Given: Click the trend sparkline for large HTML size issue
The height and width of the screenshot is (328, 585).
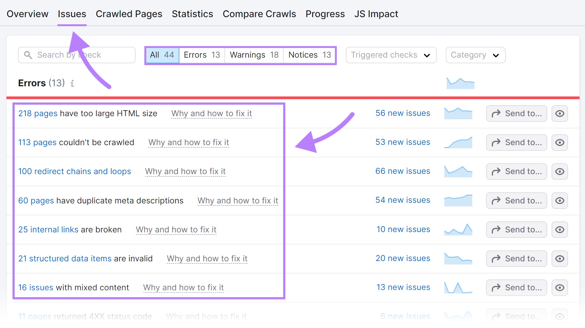Looking at the screenshot, I should [458, 113].
